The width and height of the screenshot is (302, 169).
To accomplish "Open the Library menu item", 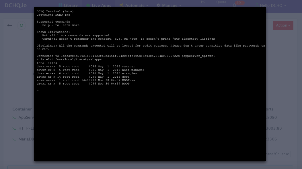I will 68,5.
